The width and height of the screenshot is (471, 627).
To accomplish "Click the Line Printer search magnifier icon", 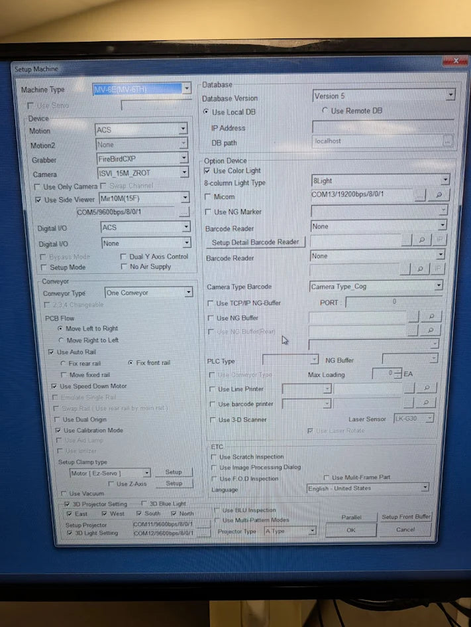I will coord(427,388).
